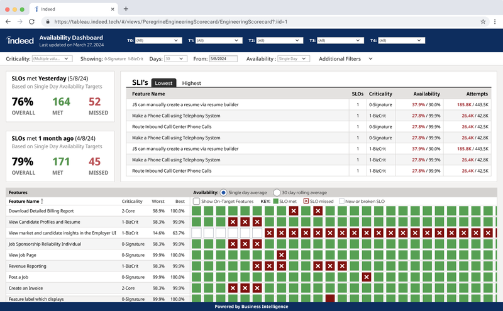Viewport: 503px width, 311px height.
Task: Sort features by Feature Name sort icon
Action: pyautogui.click(x=42, y=201)
